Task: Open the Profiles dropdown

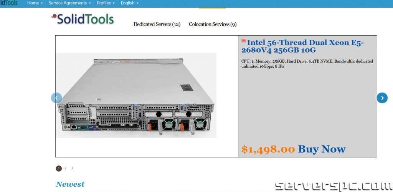Action: pos(106,3)
